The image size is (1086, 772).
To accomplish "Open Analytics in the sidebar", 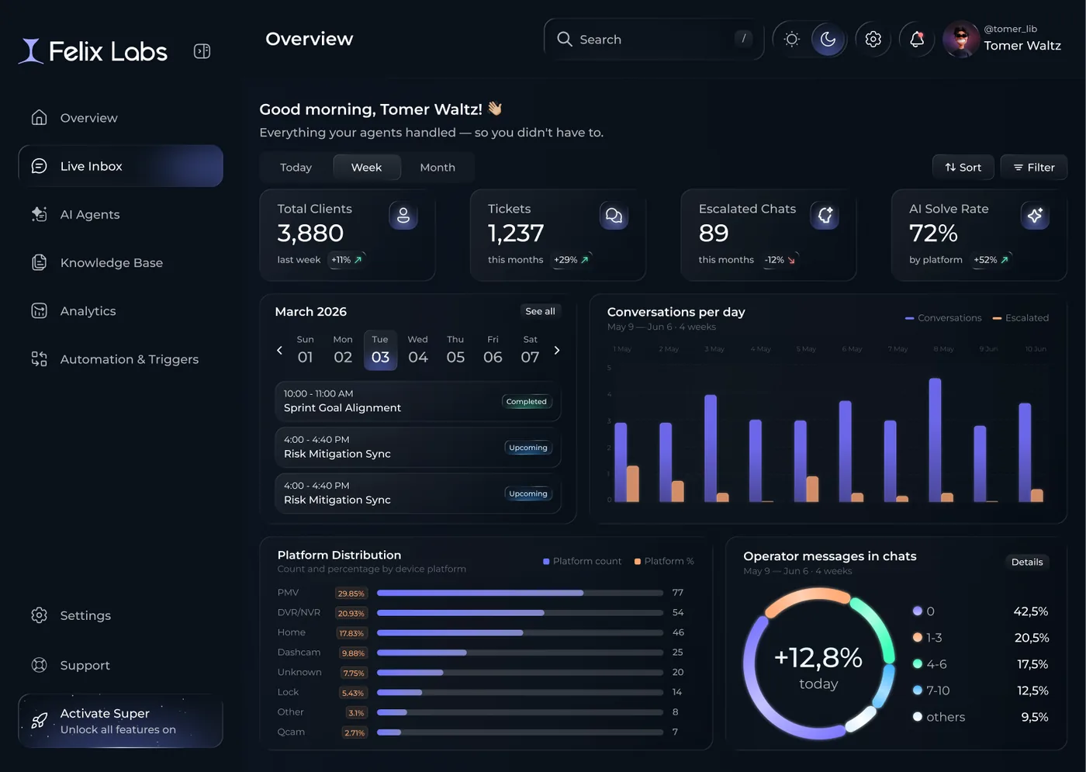I will pos(120,310).
